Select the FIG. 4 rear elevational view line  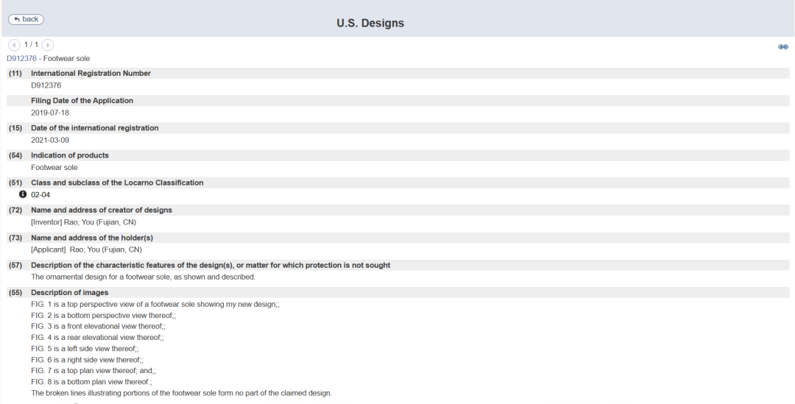(x=97, y=337)
